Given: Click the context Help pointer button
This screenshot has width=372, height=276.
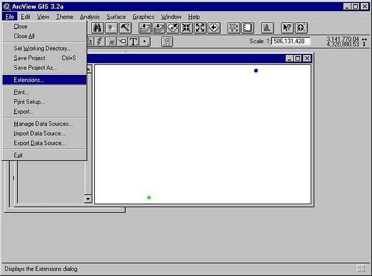Looking at the screenshot, I should (287, 28).
